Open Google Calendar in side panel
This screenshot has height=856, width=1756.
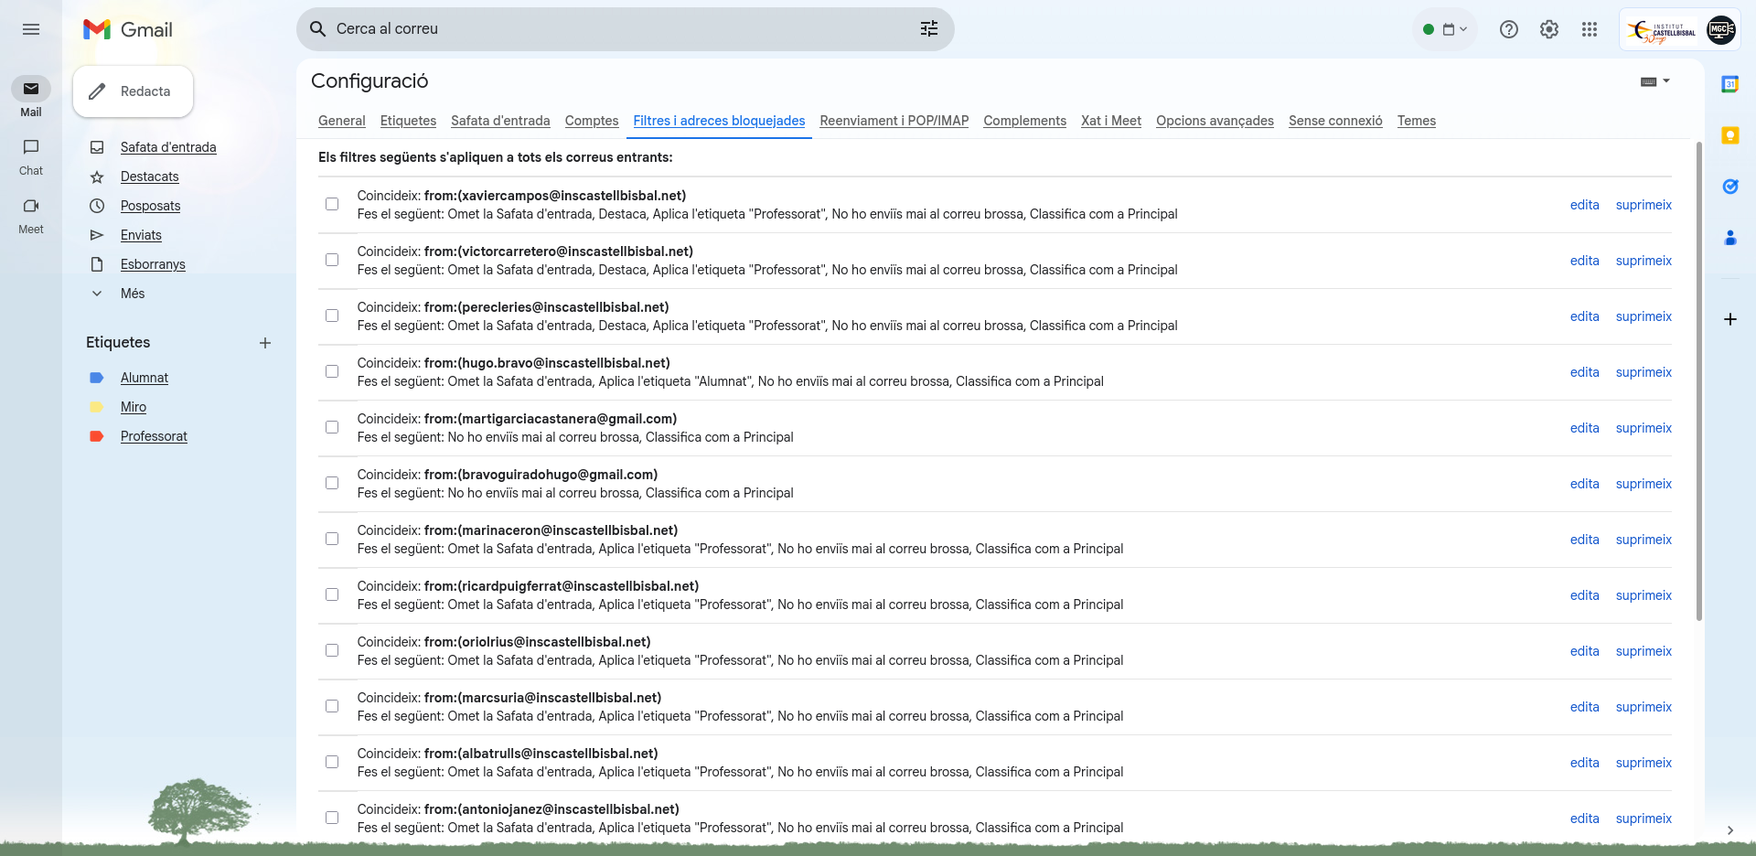1729,84
